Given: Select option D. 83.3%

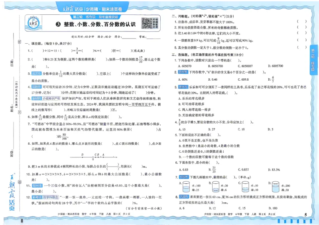Looking at the screenshot, I should 274,170.
